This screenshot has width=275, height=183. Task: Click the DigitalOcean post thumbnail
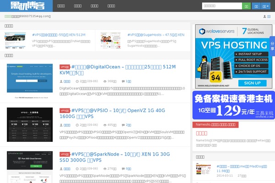30,81
